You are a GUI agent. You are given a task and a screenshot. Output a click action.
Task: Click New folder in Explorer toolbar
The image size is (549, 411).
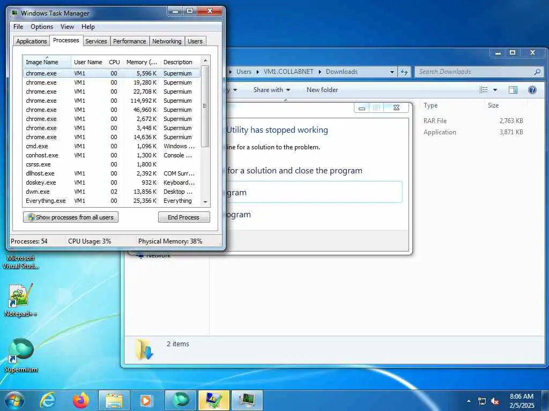(322, 90)
